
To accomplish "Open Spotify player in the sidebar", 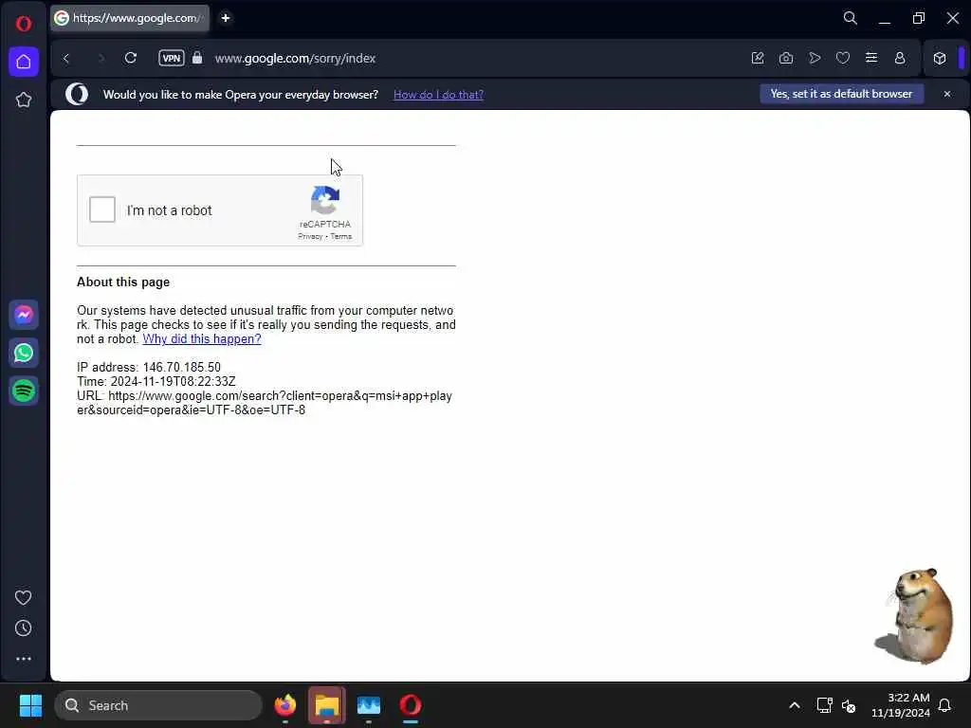I will coord(24,391).
